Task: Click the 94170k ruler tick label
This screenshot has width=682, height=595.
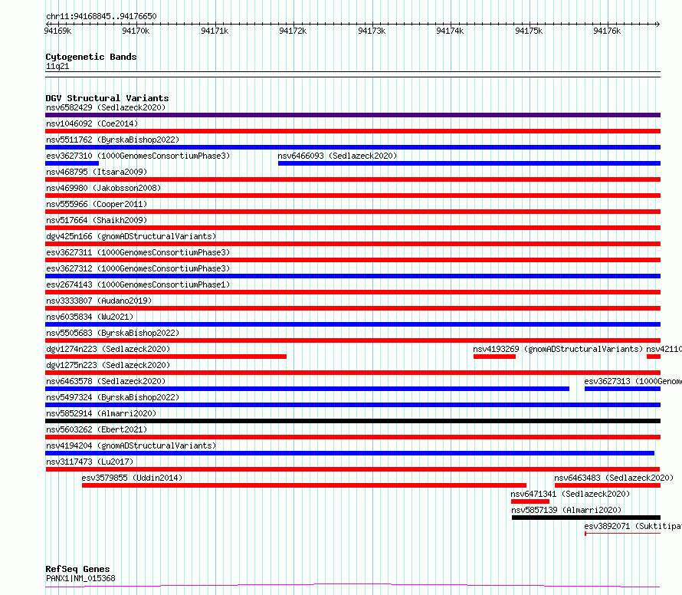Action: [136, 31]
